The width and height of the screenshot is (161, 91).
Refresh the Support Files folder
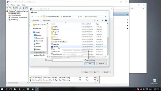point(81,16)
